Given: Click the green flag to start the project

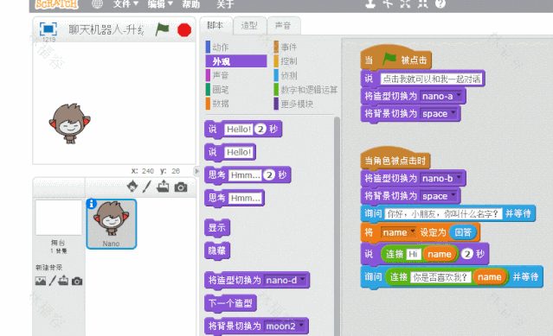Looking at the screenshot, I should (162, 29).
